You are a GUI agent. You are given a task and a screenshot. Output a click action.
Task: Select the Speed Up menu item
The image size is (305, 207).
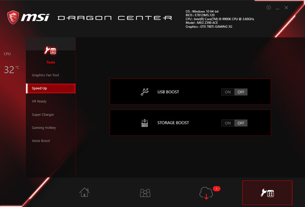(50, 88)
